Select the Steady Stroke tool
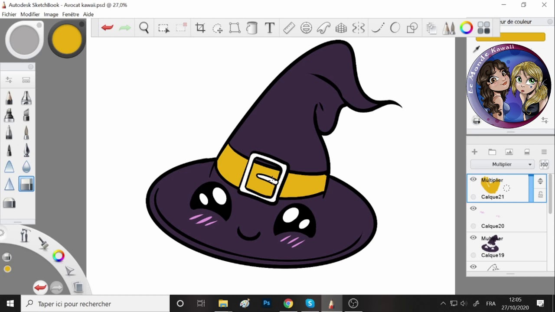Viewport: 555px width, 312px height. point(378,28)
